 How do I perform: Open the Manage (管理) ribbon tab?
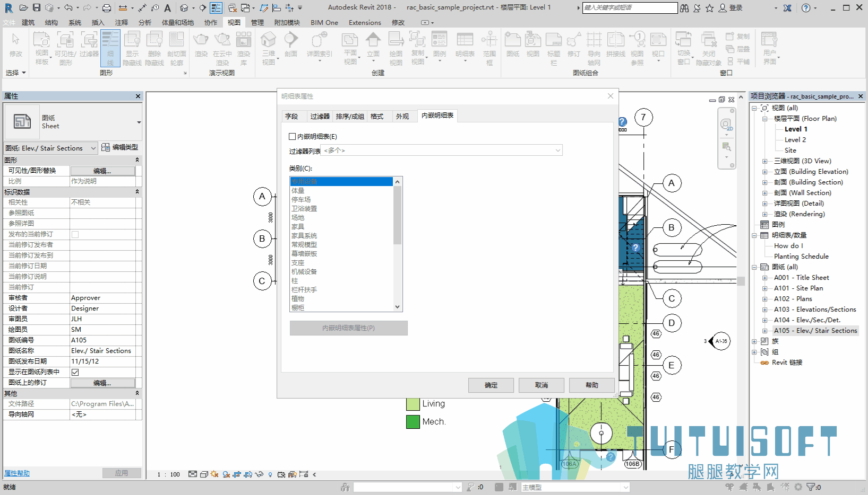257,22
